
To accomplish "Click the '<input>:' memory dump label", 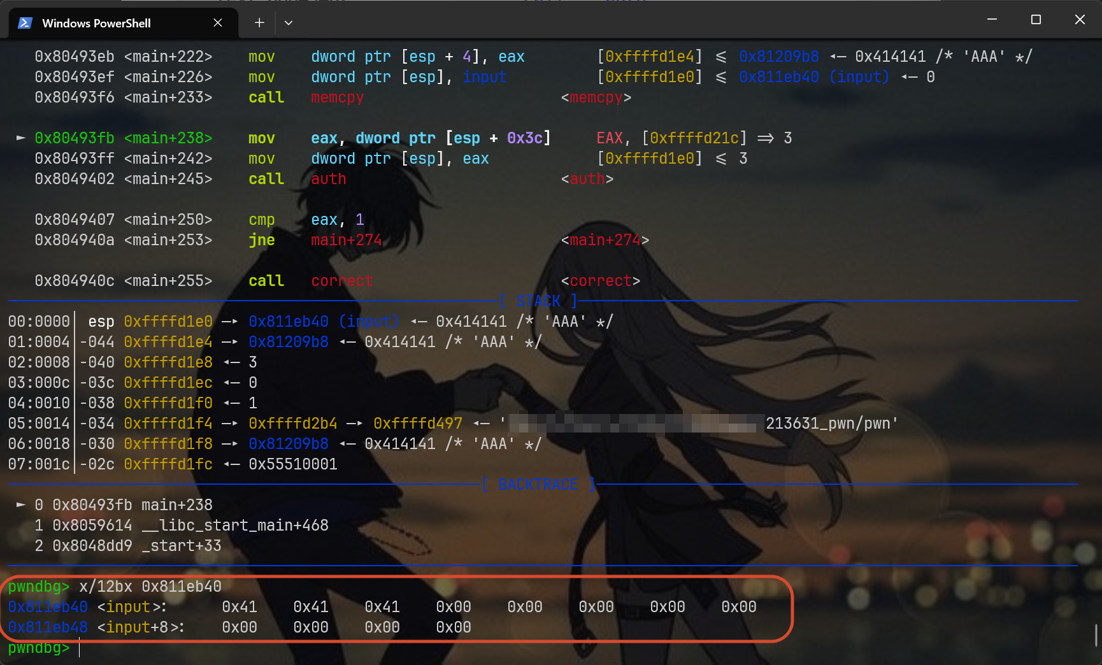I will pos(132,607).
